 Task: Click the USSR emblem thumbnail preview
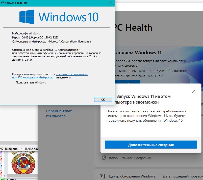23,162
